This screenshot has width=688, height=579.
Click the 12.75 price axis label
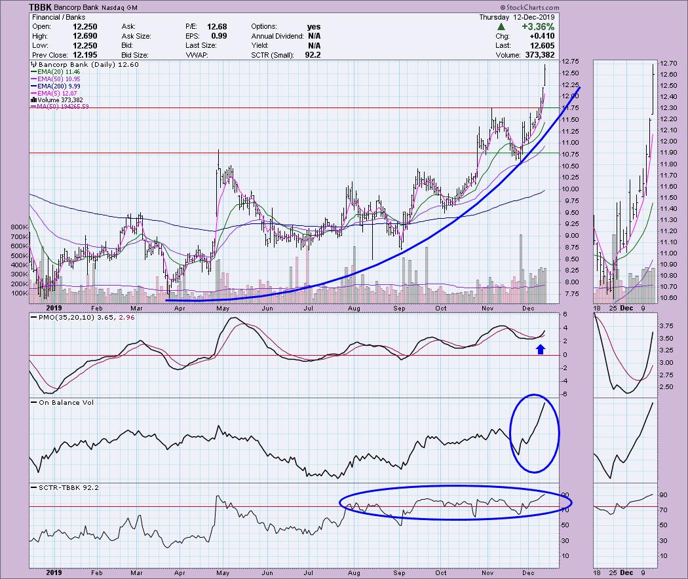point(571,62)
